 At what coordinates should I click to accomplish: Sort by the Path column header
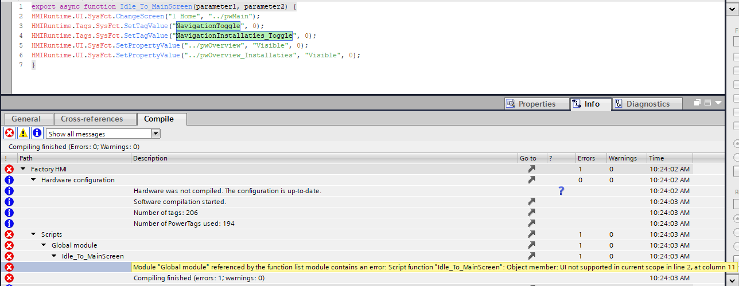pos(74,158)
